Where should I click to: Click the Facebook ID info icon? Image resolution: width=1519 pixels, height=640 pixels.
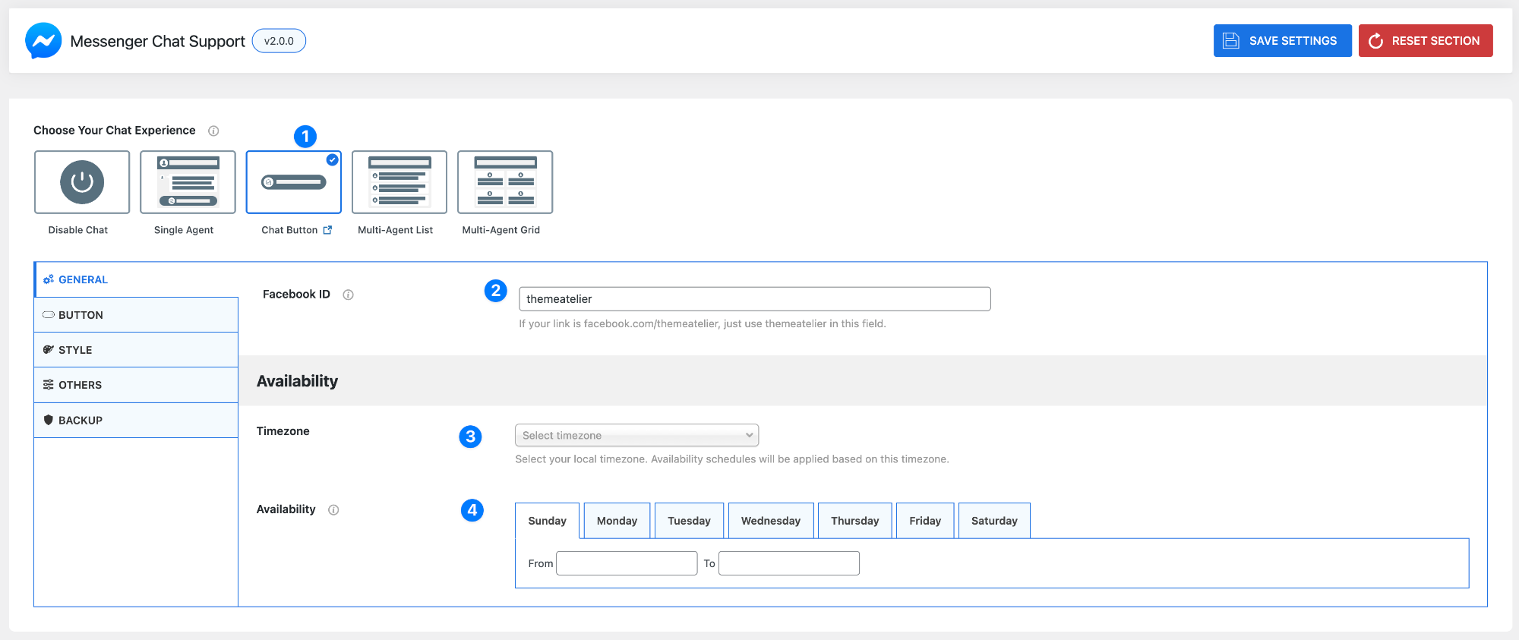pyautogui.click(x=348, y=295)
